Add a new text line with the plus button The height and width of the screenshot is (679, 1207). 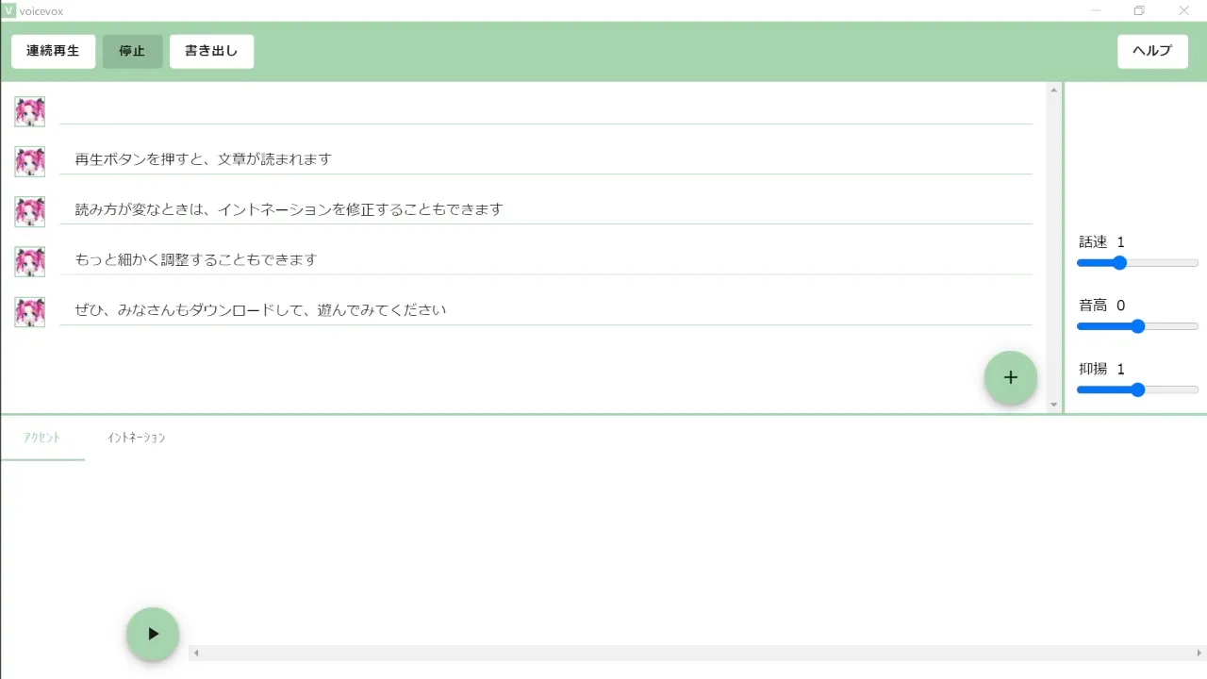[1010, 378]
